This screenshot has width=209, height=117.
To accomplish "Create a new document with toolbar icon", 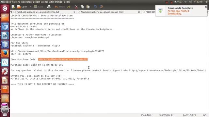I will pyautogui.click(x=13, y=6).
